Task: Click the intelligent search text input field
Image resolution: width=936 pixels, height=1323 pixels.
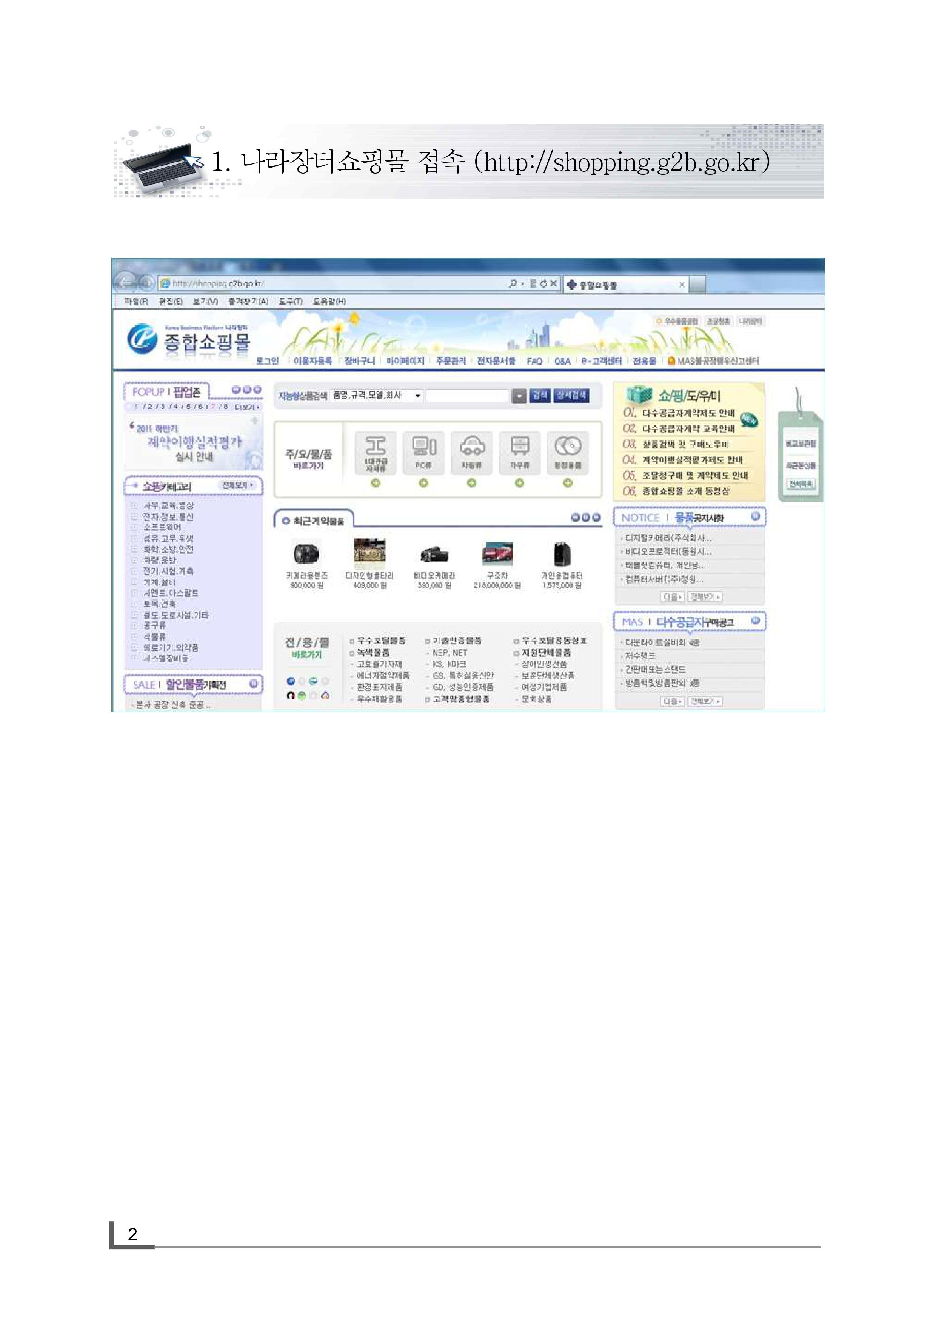Action: 467,396
